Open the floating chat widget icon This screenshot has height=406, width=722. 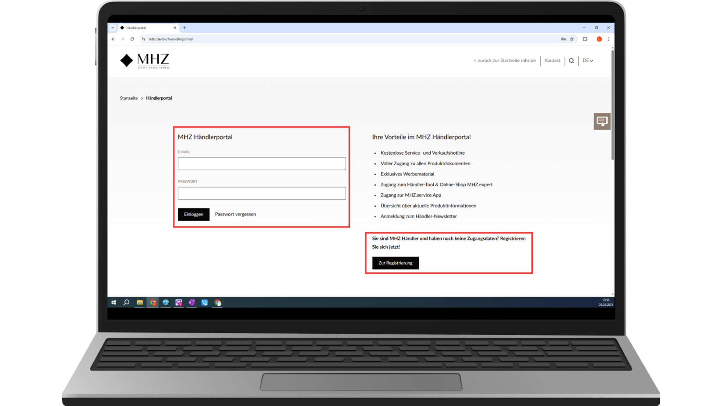[602, 121]
